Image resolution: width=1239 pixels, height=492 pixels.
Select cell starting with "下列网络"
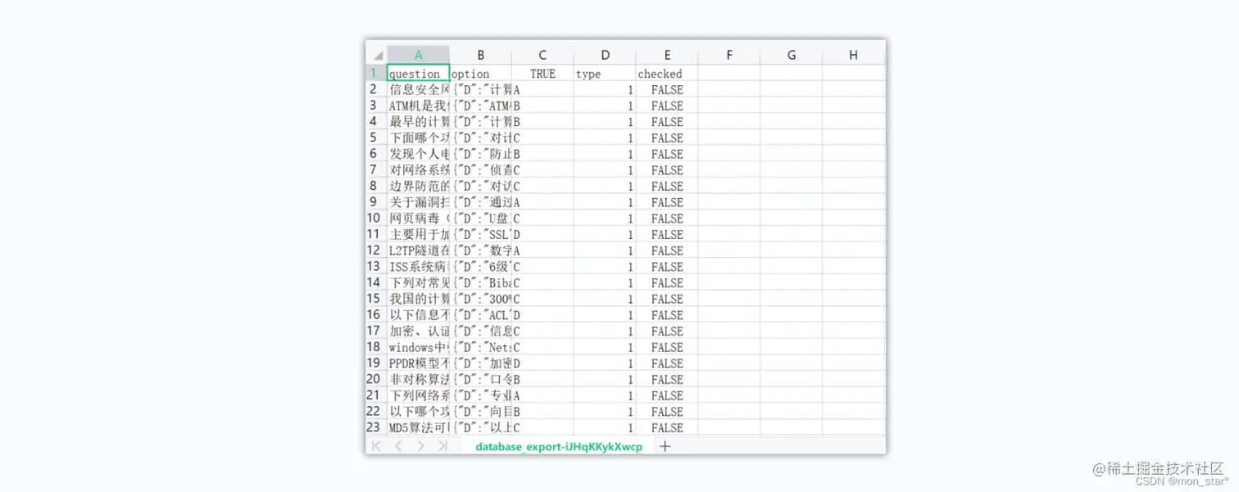pos(418,395)
